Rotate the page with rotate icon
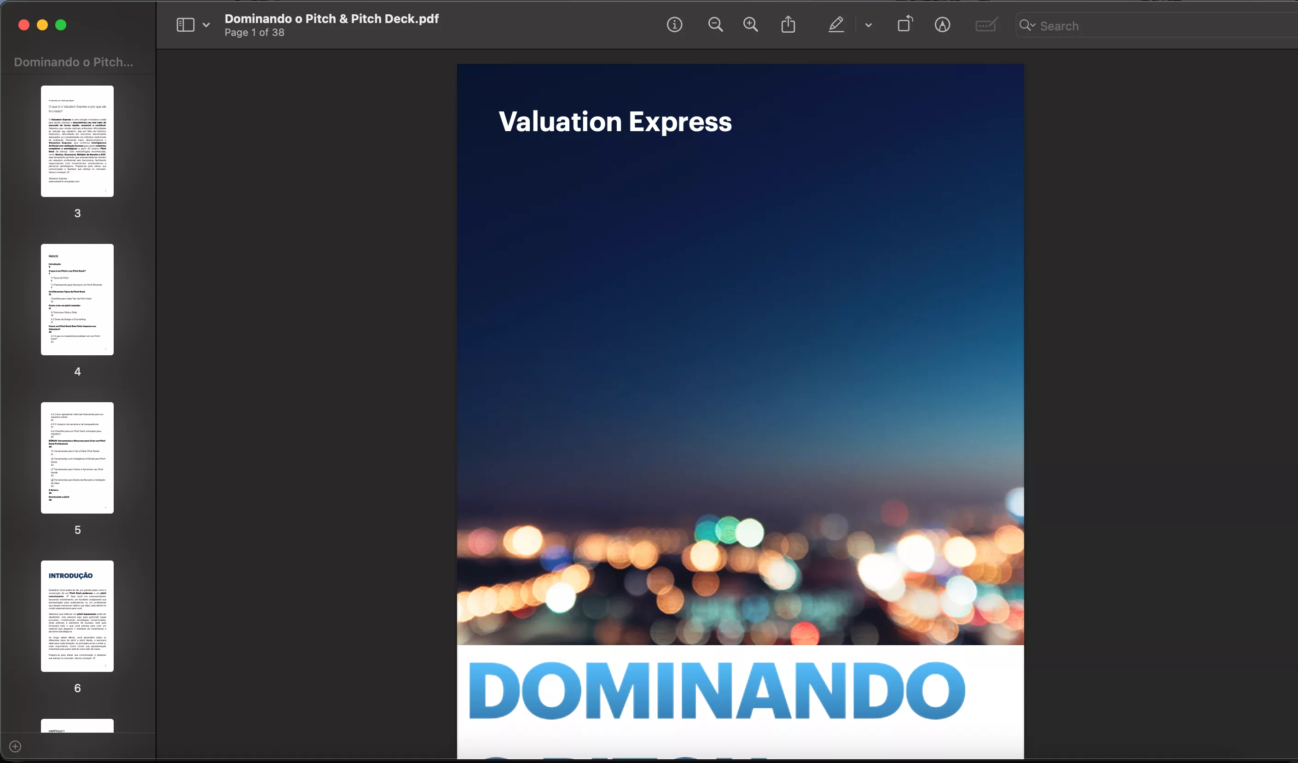The width and height of the screenshot is (1298, 763). (x=904, y=25)
